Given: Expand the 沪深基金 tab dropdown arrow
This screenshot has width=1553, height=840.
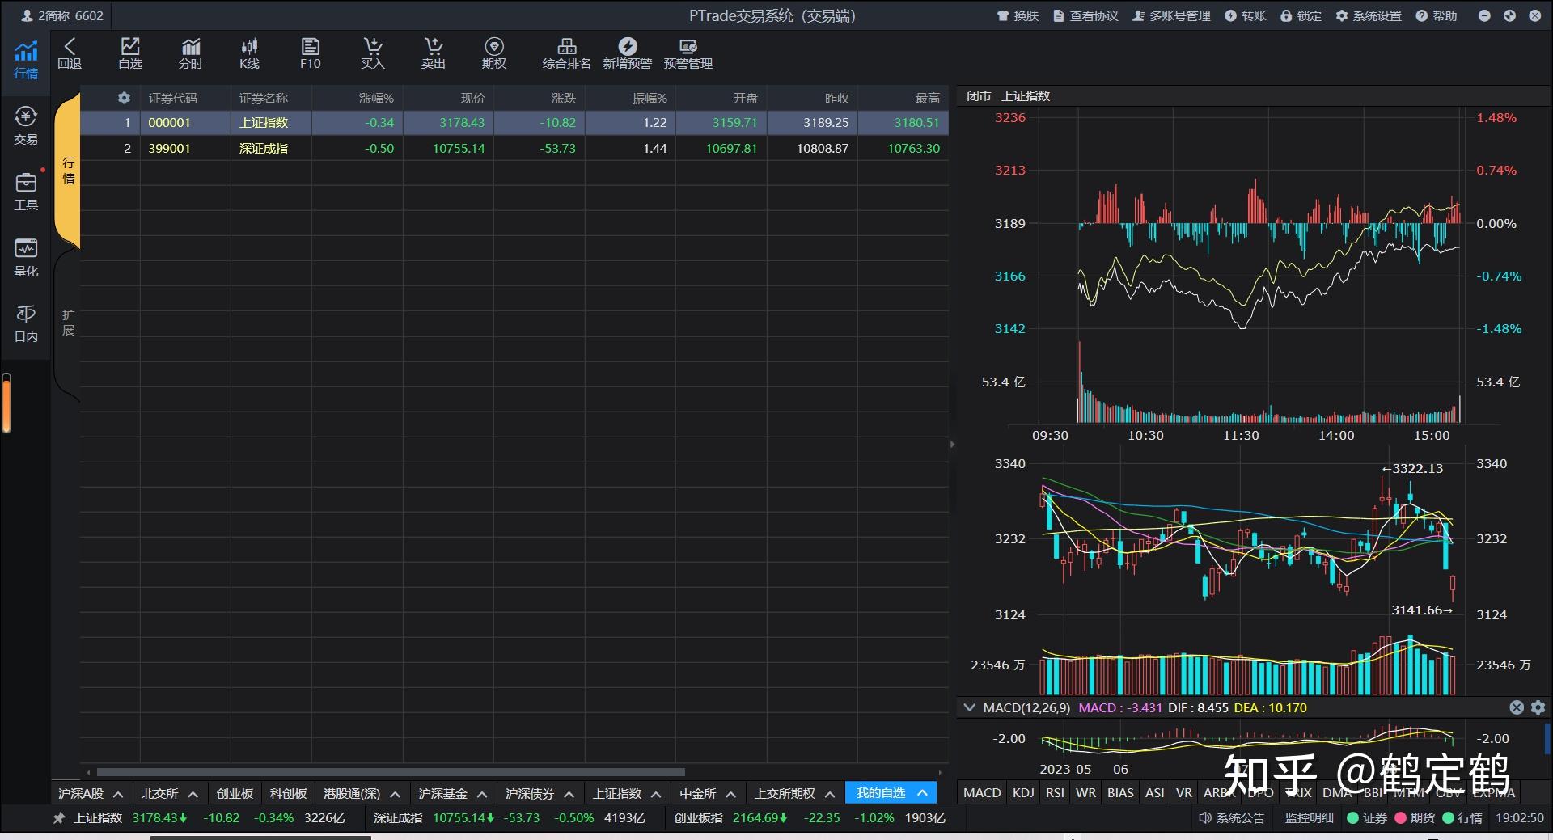Looking at the screenshot, I should click(482, 794).
